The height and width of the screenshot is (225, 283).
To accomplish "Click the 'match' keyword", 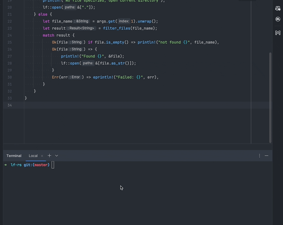I will tap(48, 35).
